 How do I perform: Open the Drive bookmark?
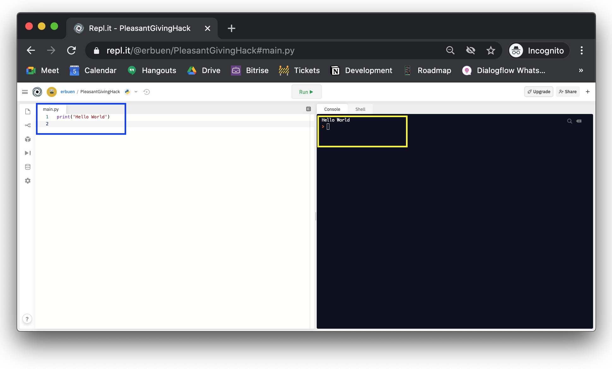tap(204, 71)
